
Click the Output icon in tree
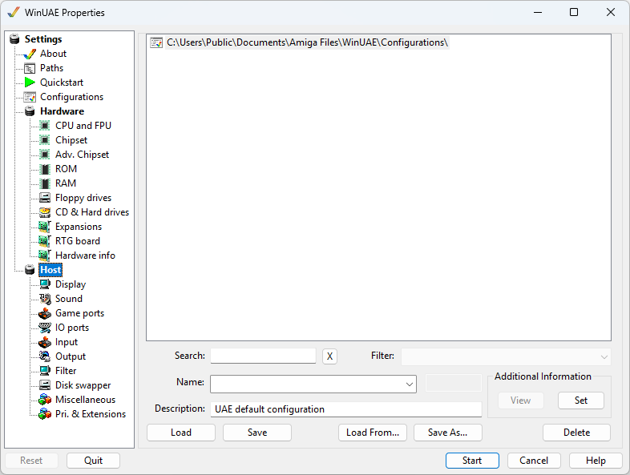(45, 356)
